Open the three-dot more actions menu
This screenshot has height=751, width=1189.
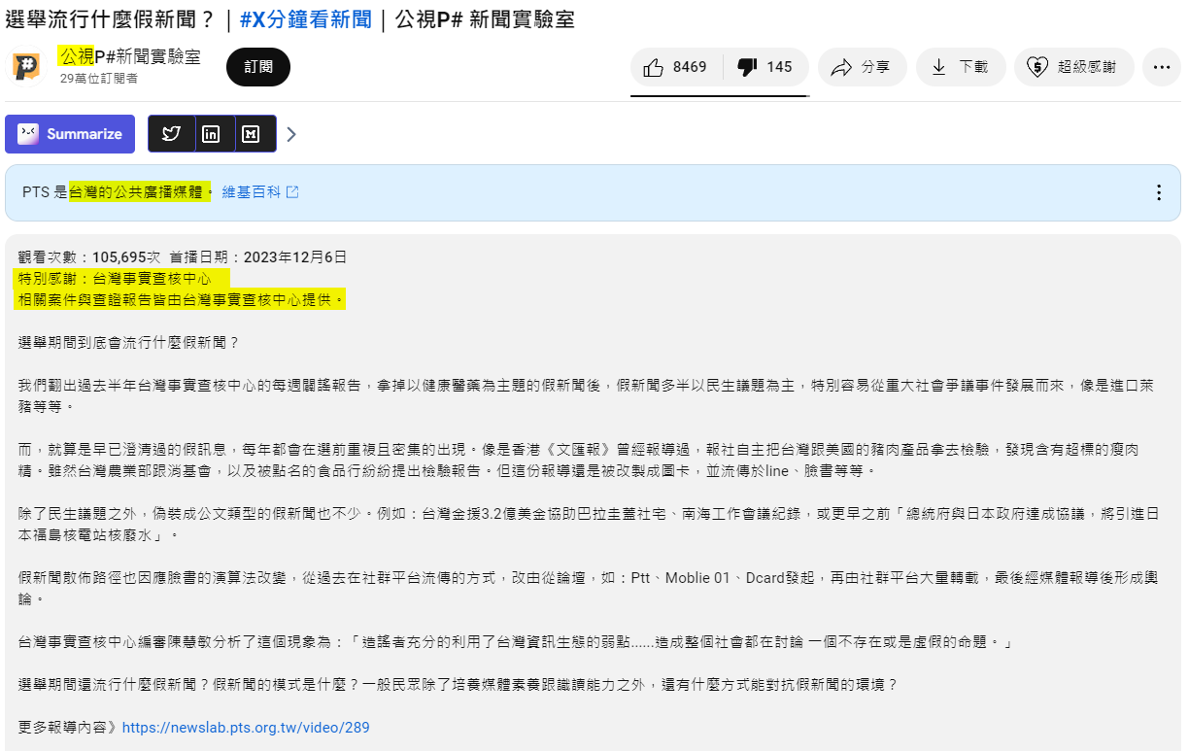coord(1162,67)
